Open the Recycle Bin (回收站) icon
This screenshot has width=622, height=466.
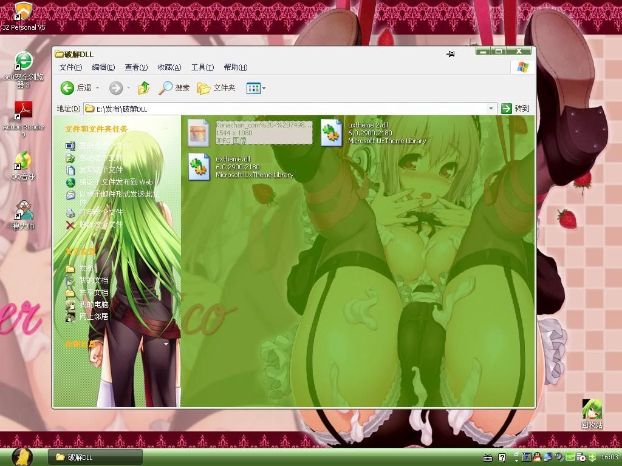click(x=592, y=414)
